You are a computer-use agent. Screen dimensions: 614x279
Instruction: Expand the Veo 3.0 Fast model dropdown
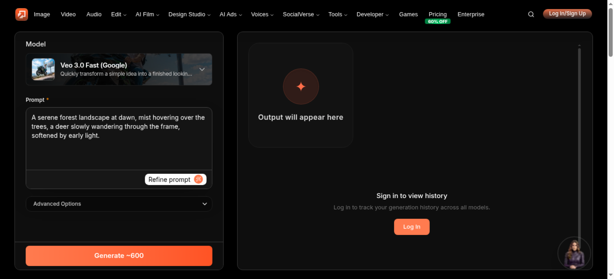pos(119,69)
